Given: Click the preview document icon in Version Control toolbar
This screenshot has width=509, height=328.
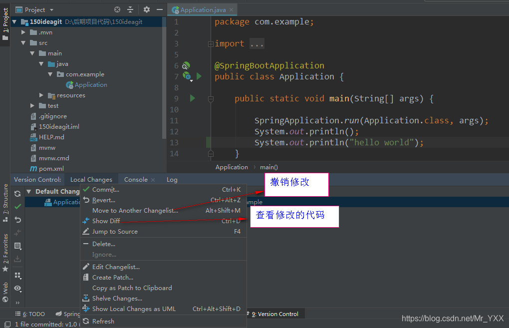Looking at the screenshot, I should [x=17, y=246].
